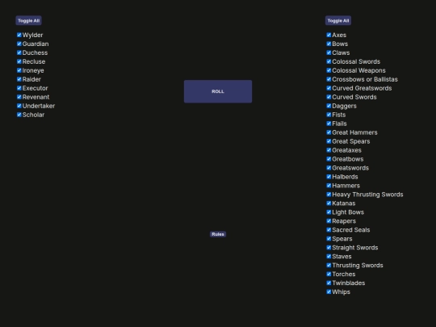Disable the Reapers checkbox

click(x=329, y=221)
